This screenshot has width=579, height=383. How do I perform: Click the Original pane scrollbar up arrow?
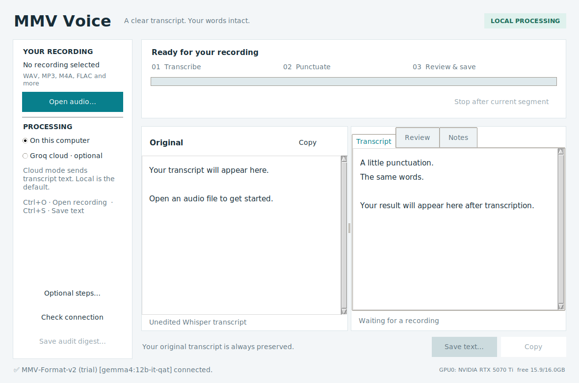(344, 159)
